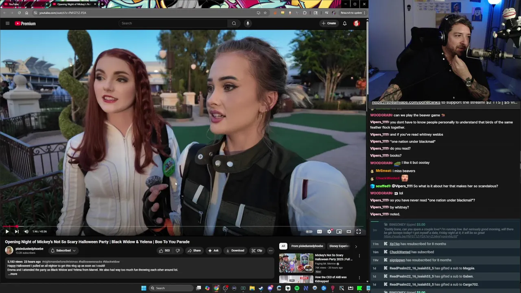
Task: Open pixiedustedphoebe channel name link
Action: [x=29, y=249]
